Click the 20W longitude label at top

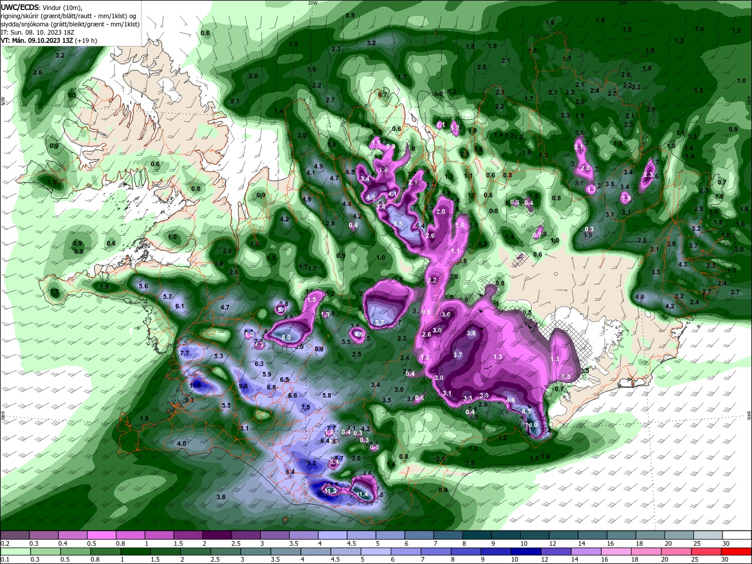[313, 3]
